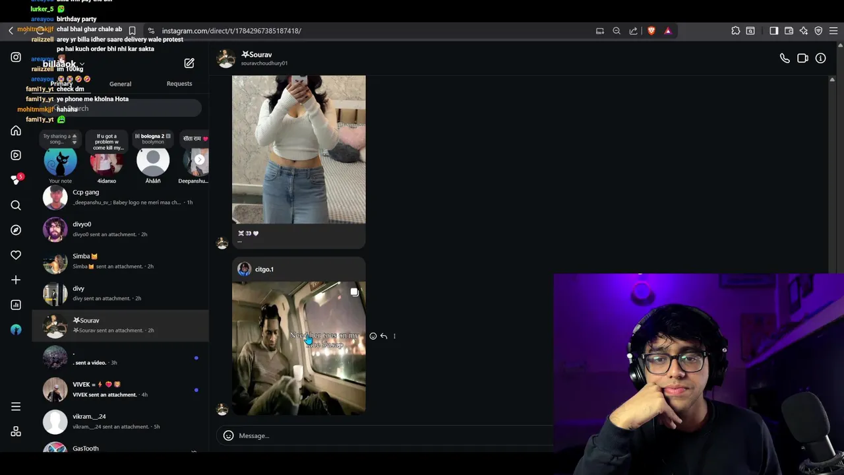Start an audio call with Sourav

[785, 59]
